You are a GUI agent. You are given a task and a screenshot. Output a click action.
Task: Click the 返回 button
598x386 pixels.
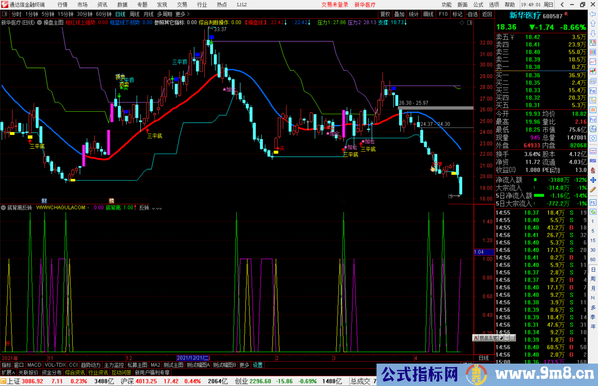tap(487, 14)
